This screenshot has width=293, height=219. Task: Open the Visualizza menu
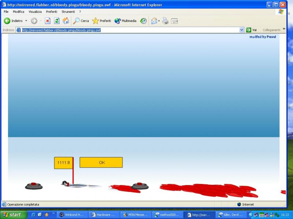35,12
